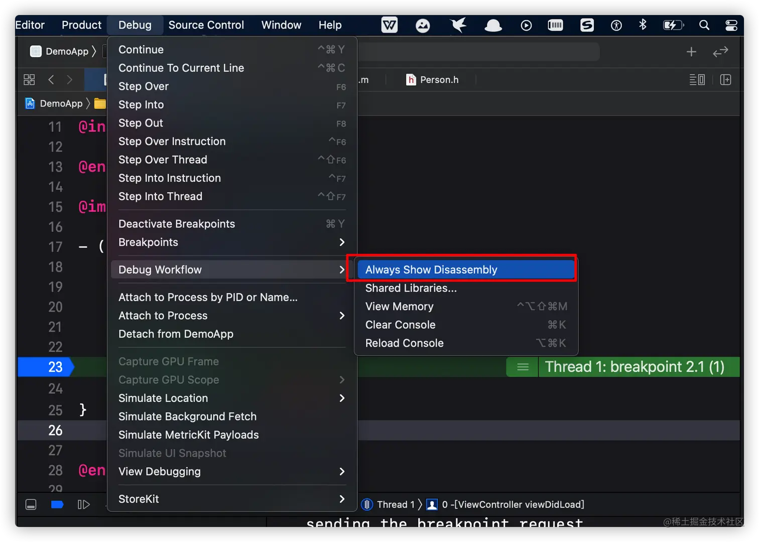
Task: Expand the Breakpoints submenu
Action: [x=232, y=242]
